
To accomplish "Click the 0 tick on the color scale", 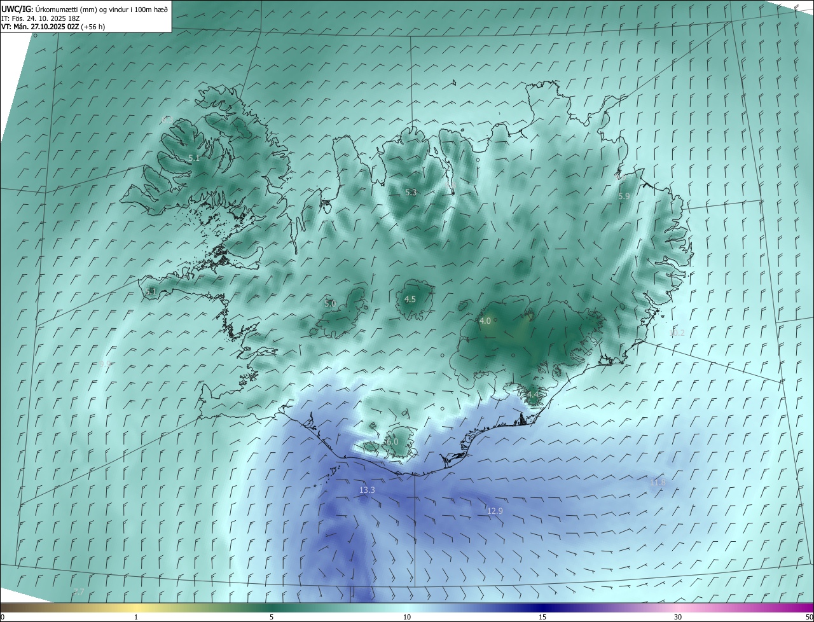I will click(3, 618).
